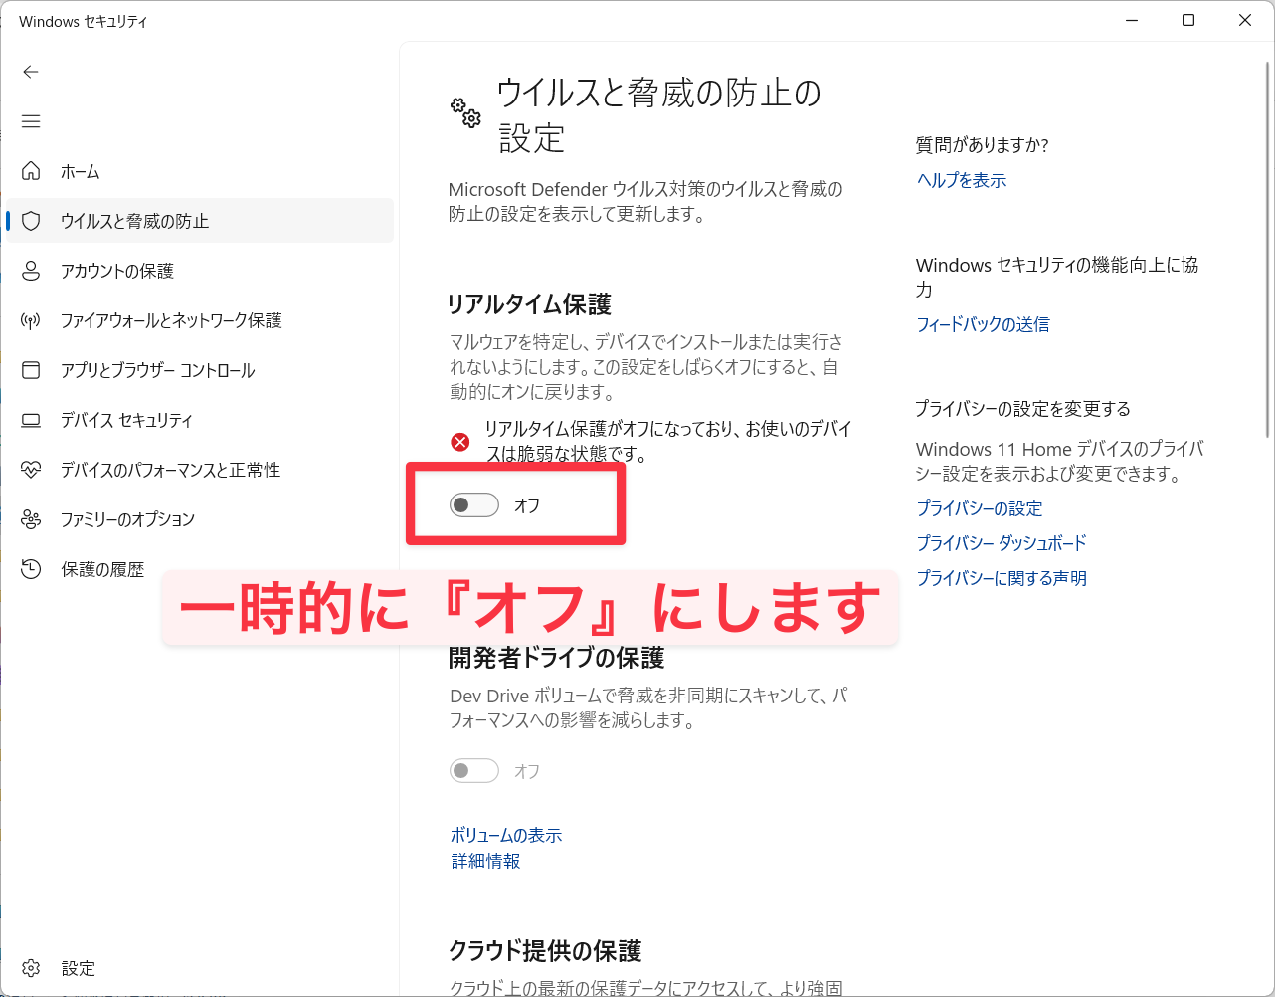Click the app and browser control icon
Screen dimensions: 1275x997
(31, 370)
